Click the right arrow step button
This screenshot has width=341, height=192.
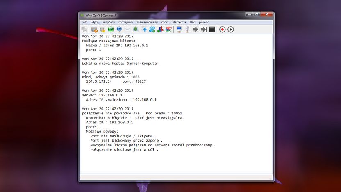tap(196, 30)
